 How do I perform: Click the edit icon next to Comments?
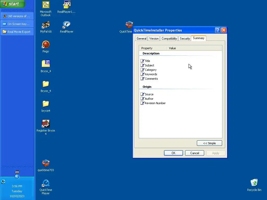click(x=142, y=78)
